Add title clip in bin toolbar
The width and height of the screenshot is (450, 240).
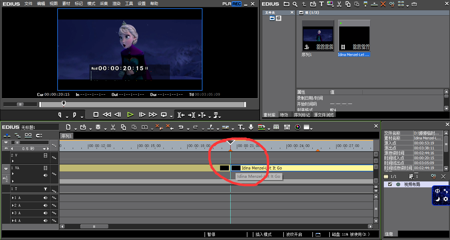click(321, 4)
